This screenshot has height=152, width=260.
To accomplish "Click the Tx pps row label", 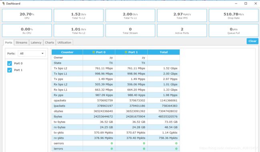I will point(58,79).
